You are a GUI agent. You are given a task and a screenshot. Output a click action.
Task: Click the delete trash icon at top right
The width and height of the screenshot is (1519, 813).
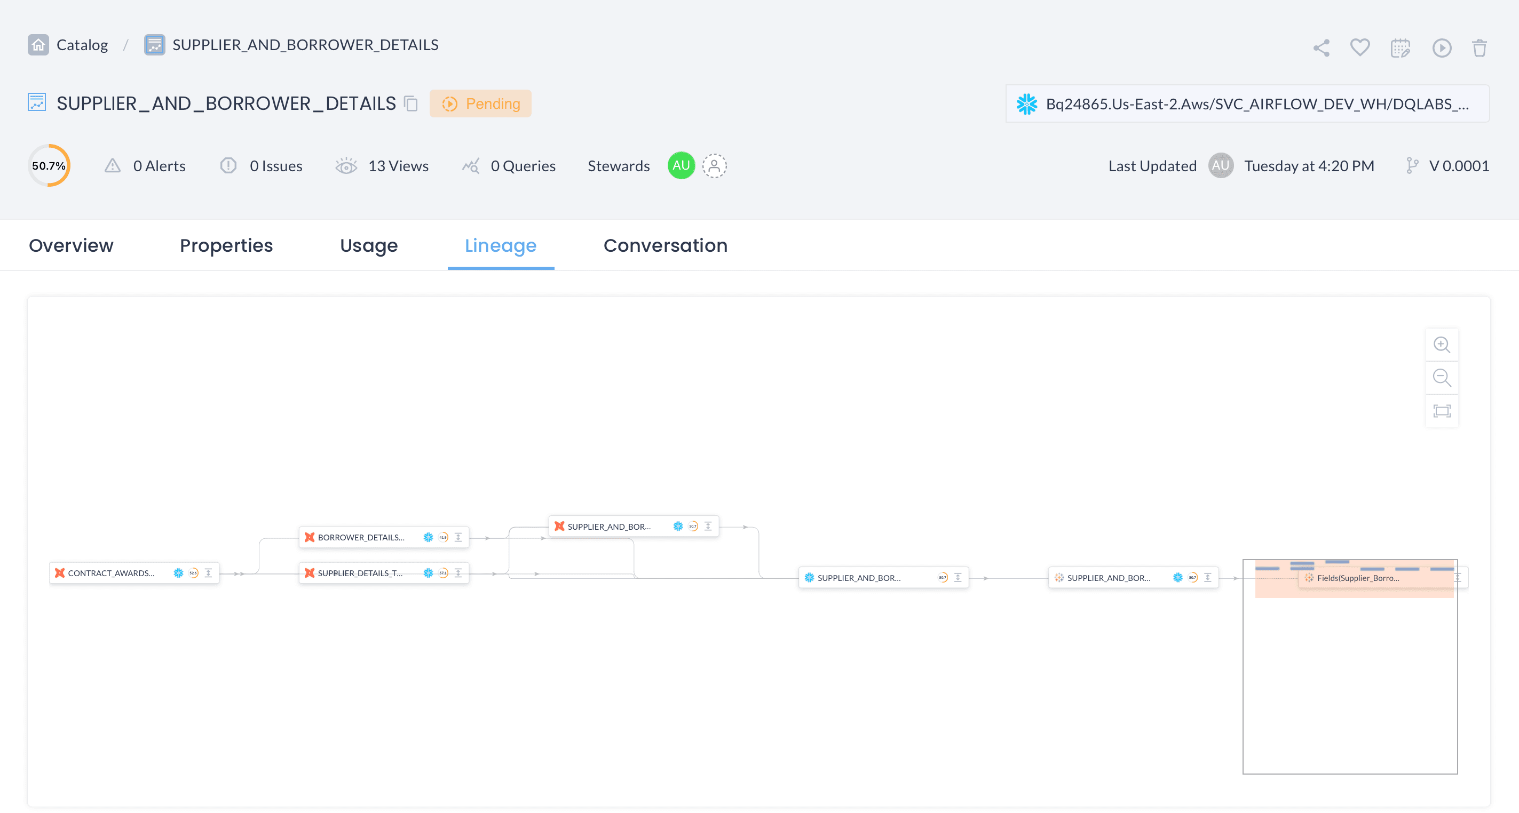tap(1480, 48)
